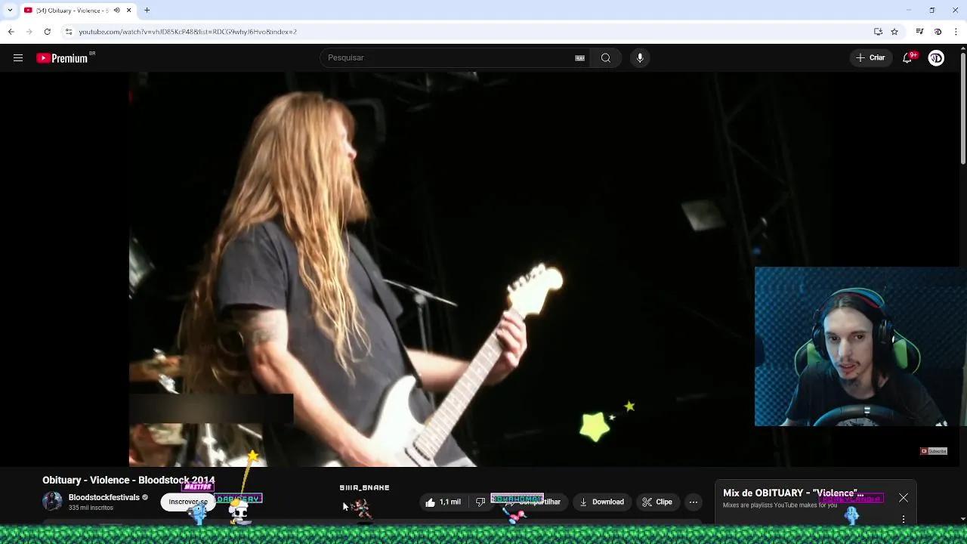Open the browser profile icon
Image resolution: width=967 pixels, height=544 pixels.
(x=938, y=32)
